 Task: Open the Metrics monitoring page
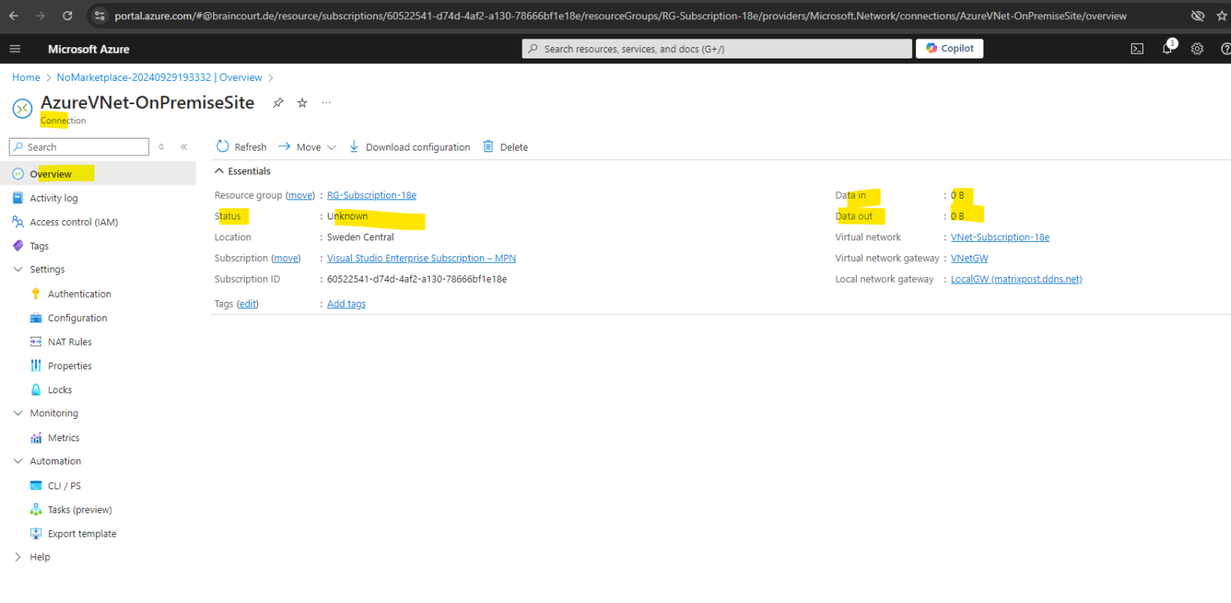(63, 437)
